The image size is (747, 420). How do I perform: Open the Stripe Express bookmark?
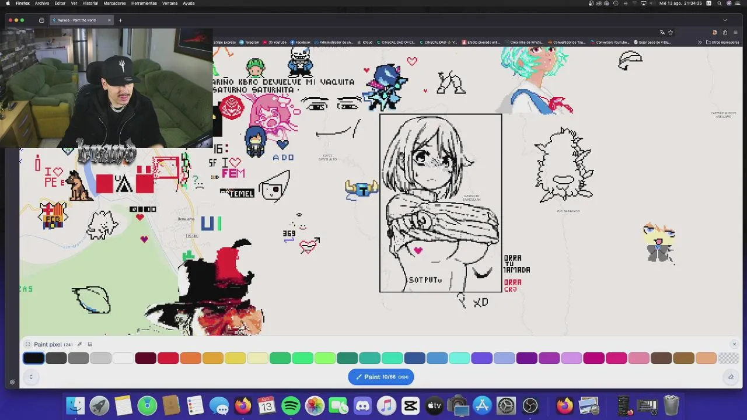[225, 42]
